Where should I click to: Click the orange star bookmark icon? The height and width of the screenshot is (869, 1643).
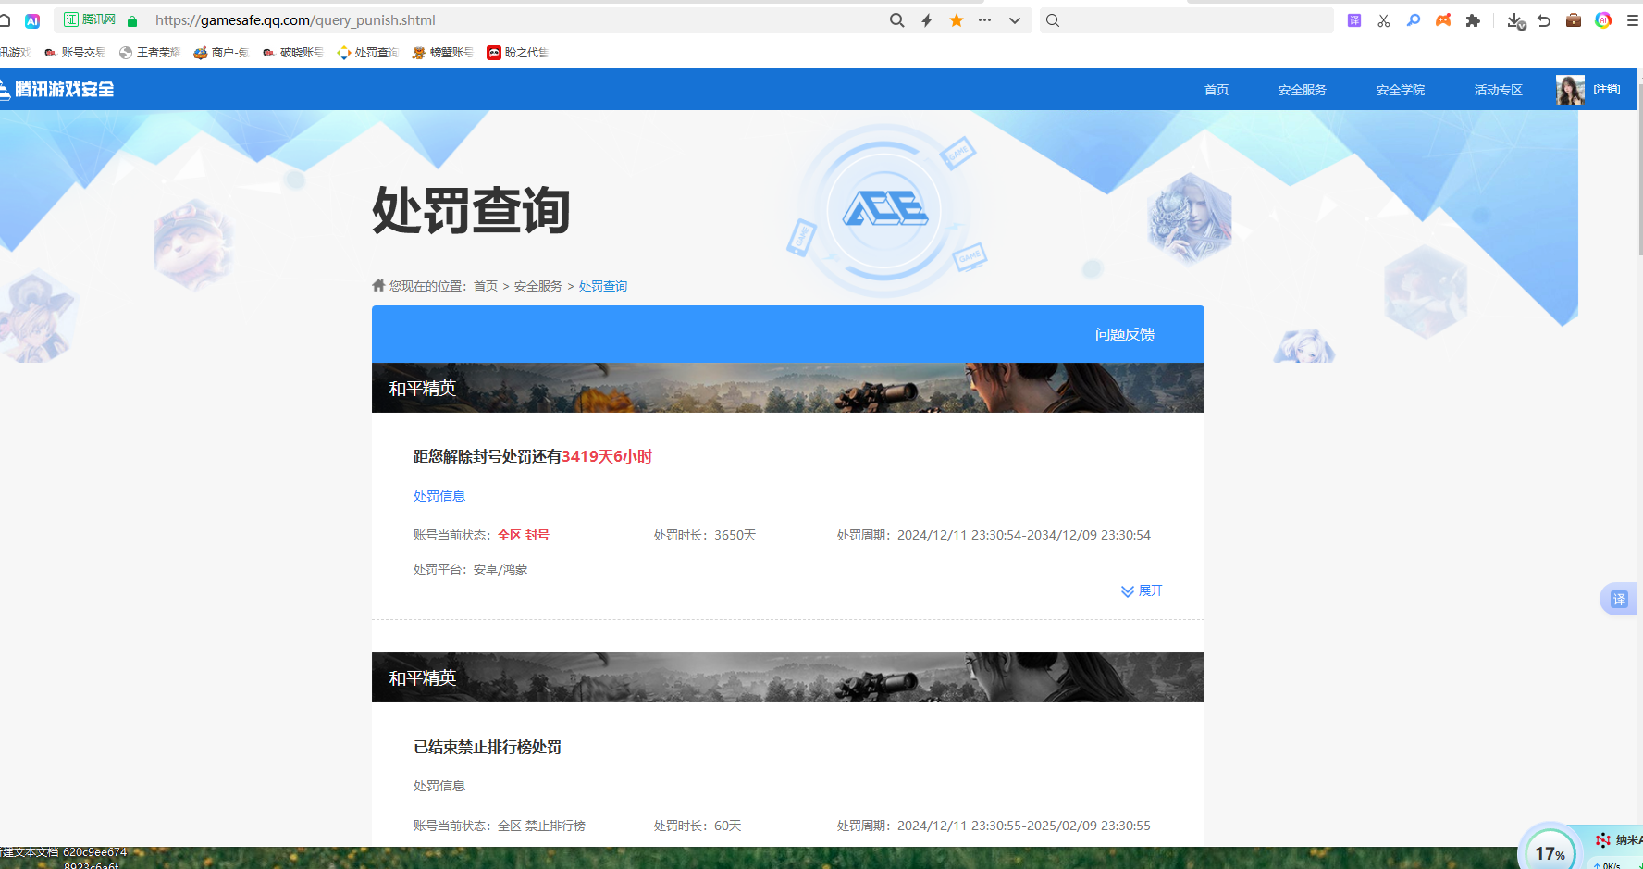click(x=957, y=20)
